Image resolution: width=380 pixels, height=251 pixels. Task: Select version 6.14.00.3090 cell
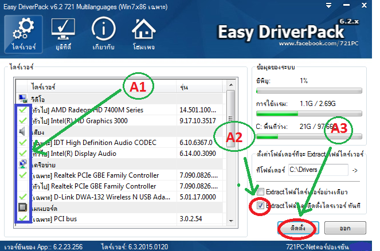198,154
